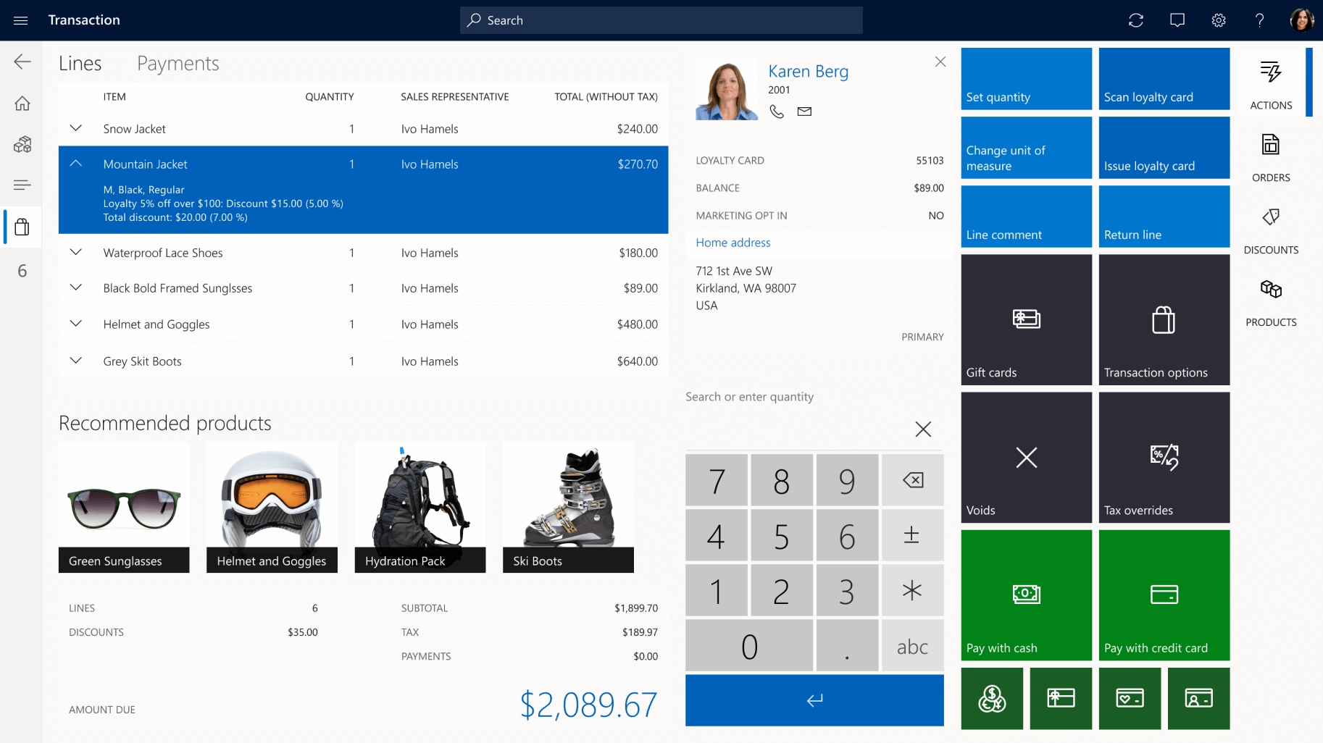This screenshot has height=743, width=1323.
Task: Select the Actions panel icon
Action: 1270,83
